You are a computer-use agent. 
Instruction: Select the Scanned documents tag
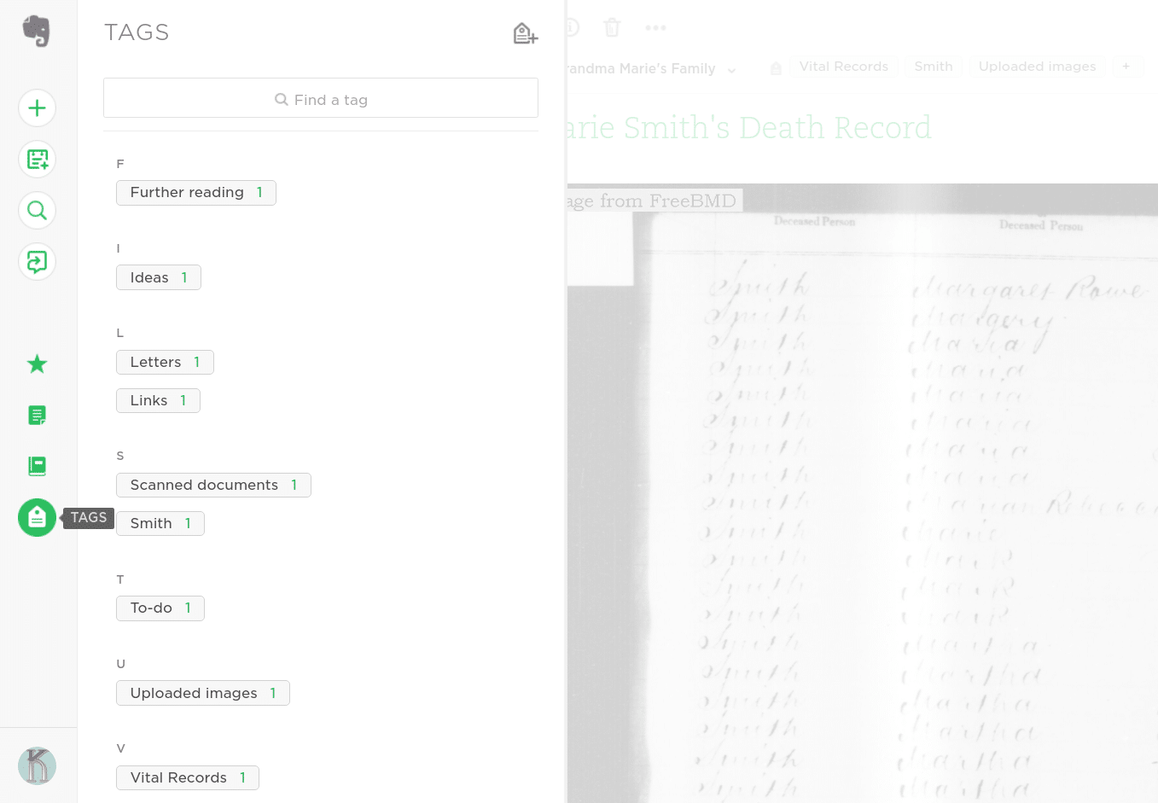point(213,485)
